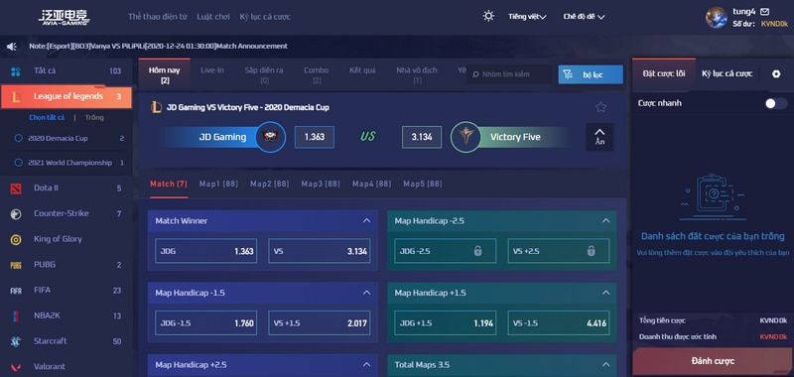Open bet slip settings gear icon
The height and width of the screenshot is (377, 794).
tap(776, 73)
